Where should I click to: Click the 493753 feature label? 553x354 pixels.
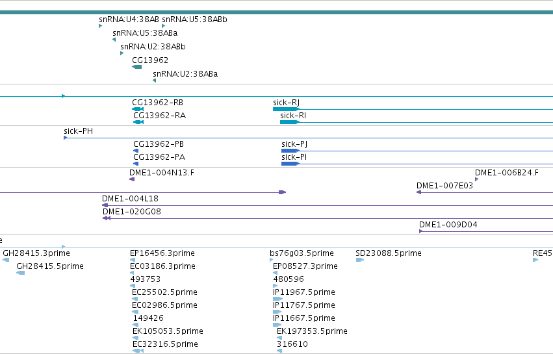[146, 279]
